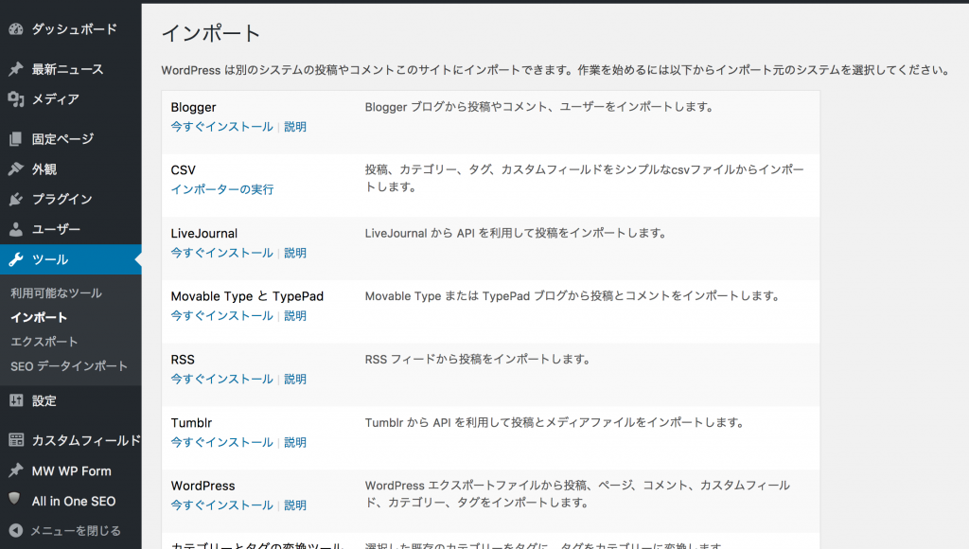Viewport: 969px width, 549px height.
Task: Open SEO データインポート submenu
Action: [x=69, y=366]
